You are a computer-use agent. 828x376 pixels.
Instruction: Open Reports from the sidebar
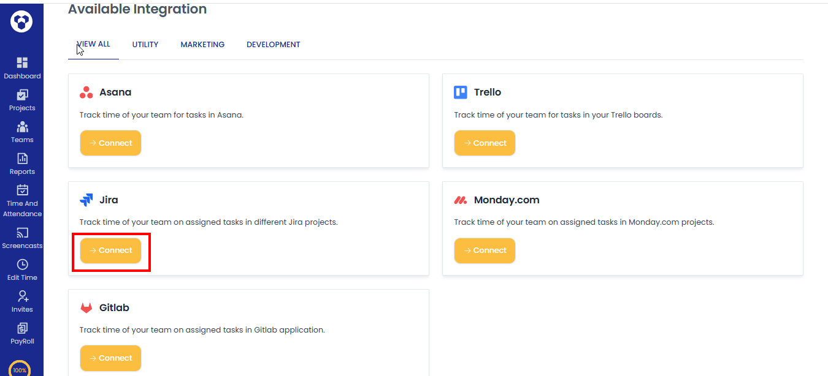click(x=22, y=159)
